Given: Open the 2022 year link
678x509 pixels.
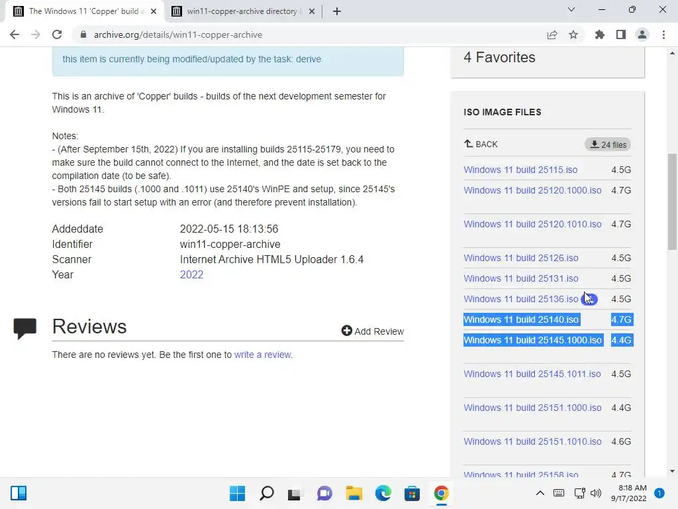Looking at the screenshot, I should [x=191, y=275].
